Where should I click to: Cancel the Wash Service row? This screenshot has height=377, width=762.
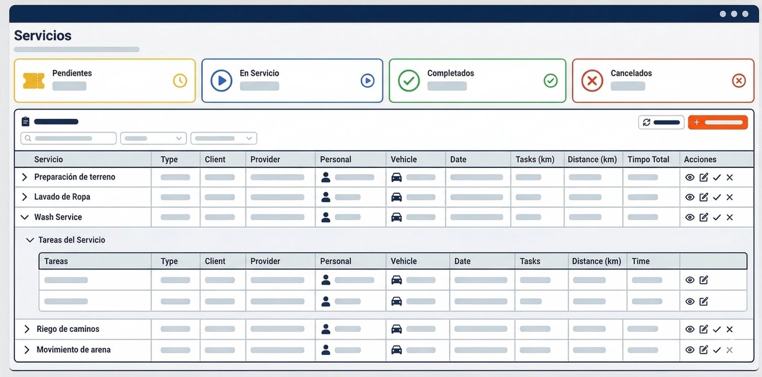[730, 217]
